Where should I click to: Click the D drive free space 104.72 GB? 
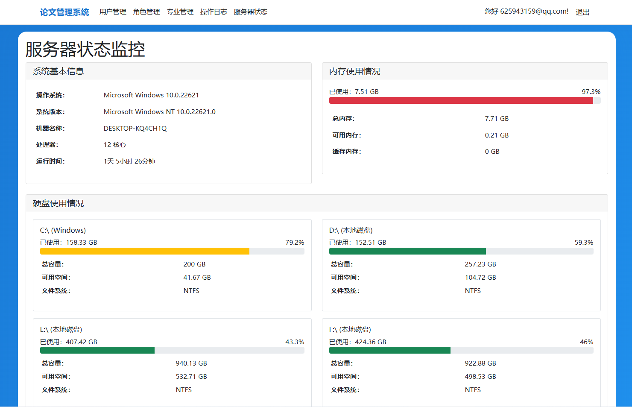click(x=480, y=278)
